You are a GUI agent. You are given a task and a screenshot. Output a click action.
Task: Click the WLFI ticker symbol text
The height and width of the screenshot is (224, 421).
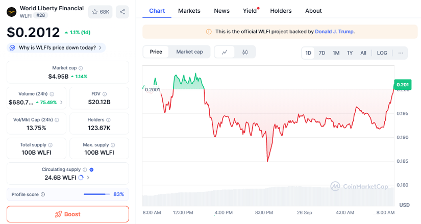pyautogui.click(x=26, y=16)
